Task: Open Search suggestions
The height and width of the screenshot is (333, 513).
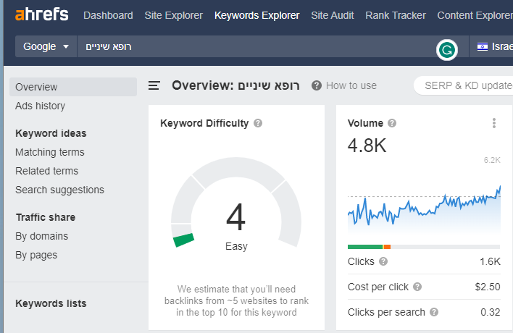Action: pos(59,190)
